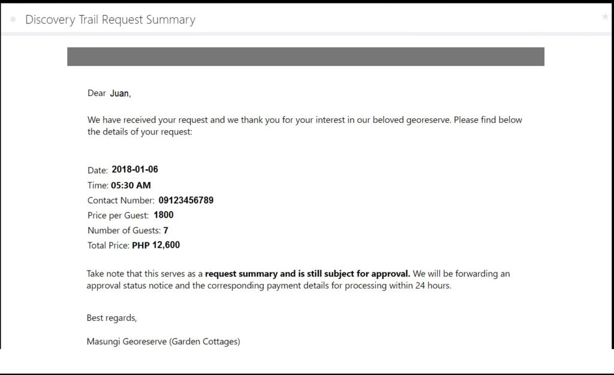Click bold text 'request summary and is still subject for approval'

coord(308,274)
